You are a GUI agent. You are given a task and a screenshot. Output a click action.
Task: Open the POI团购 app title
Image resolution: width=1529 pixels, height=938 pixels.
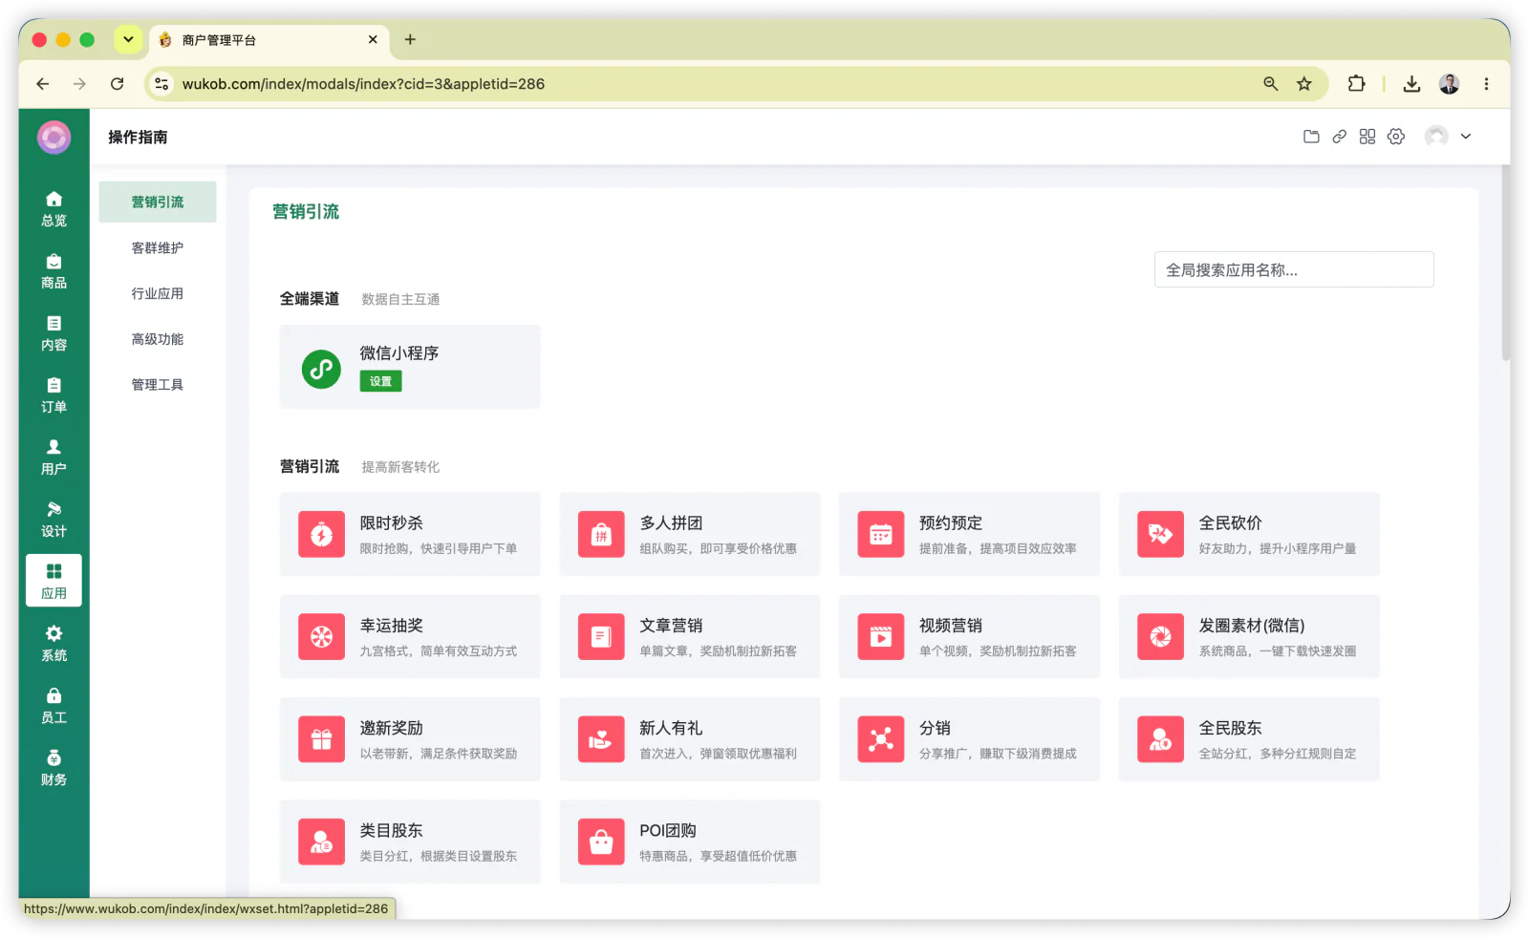point(668,831)
